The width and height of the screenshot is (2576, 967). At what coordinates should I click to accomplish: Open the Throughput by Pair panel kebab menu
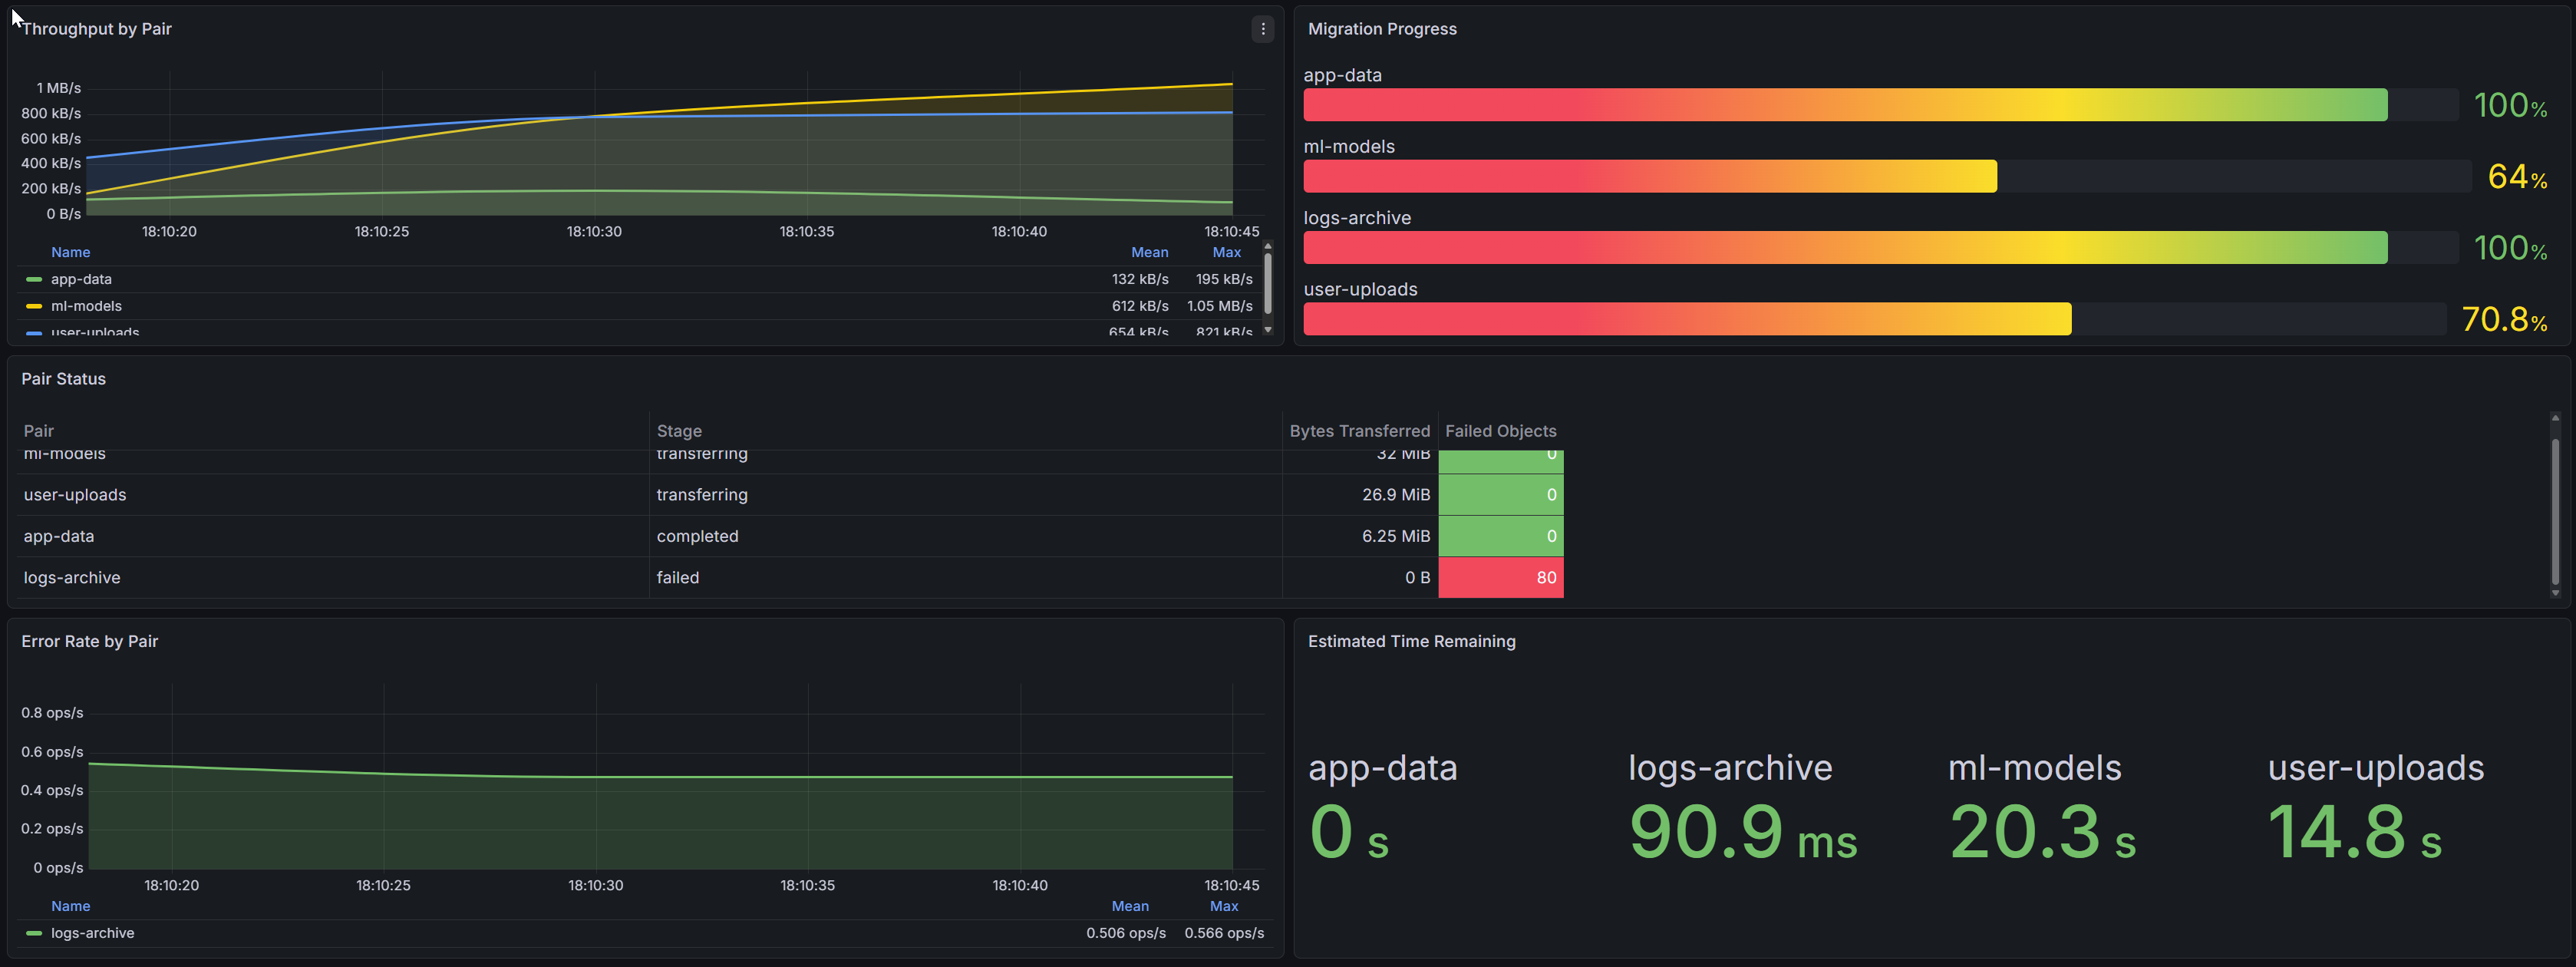1263,29
